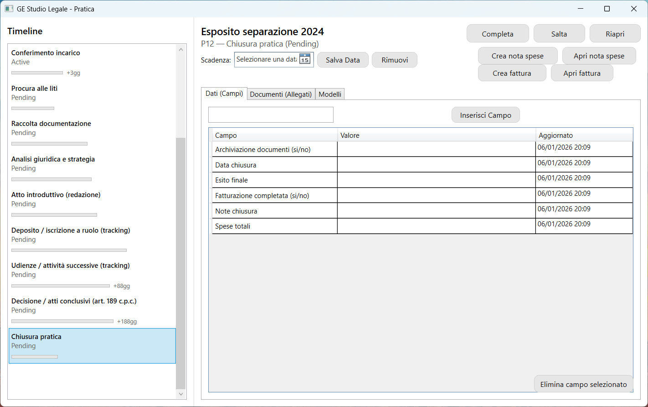Screen dimensions: 648x407
Task: Click the Scadenza date input field
Action: pyautogui.click(x=267, y=60)
